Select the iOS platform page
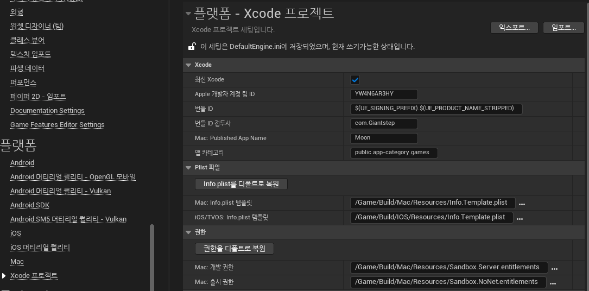Viewport: 589px width, 291px height. click(x=15, y=233)
